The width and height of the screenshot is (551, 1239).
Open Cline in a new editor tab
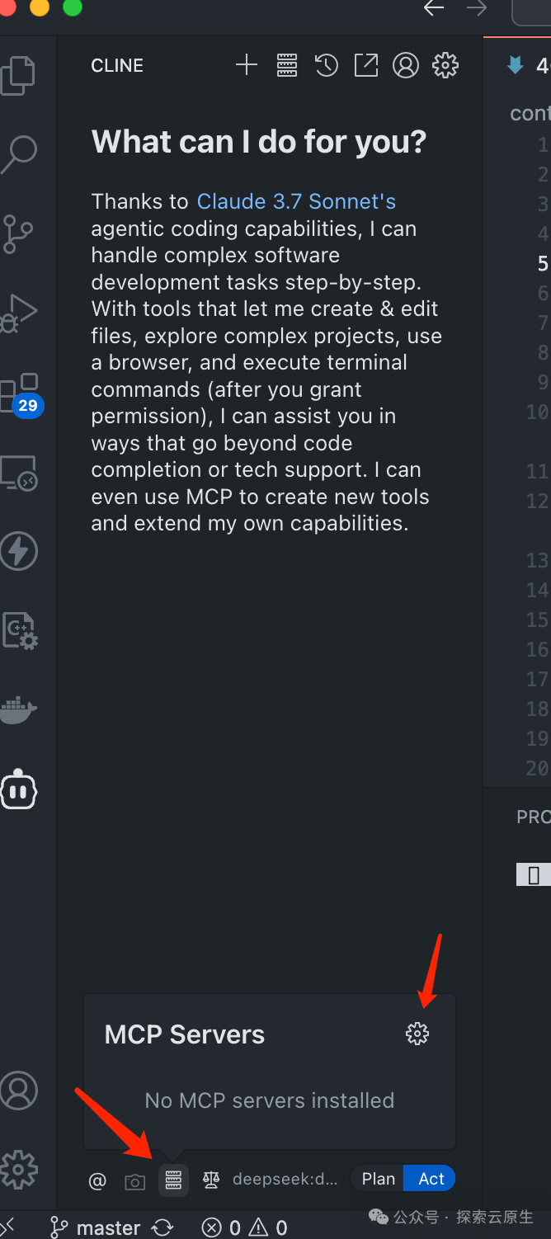coord(365,65)
